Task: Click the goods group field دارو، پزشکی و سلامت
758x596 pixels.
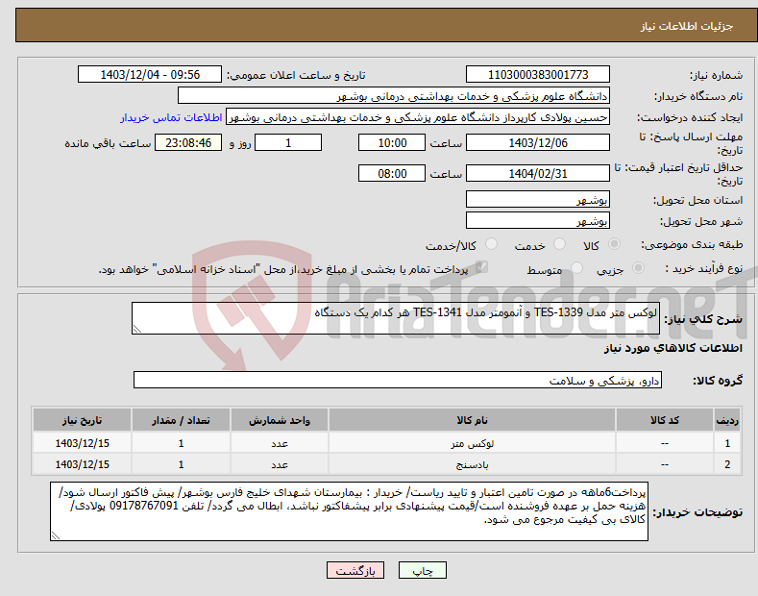Action: click(x=398, y=381)
